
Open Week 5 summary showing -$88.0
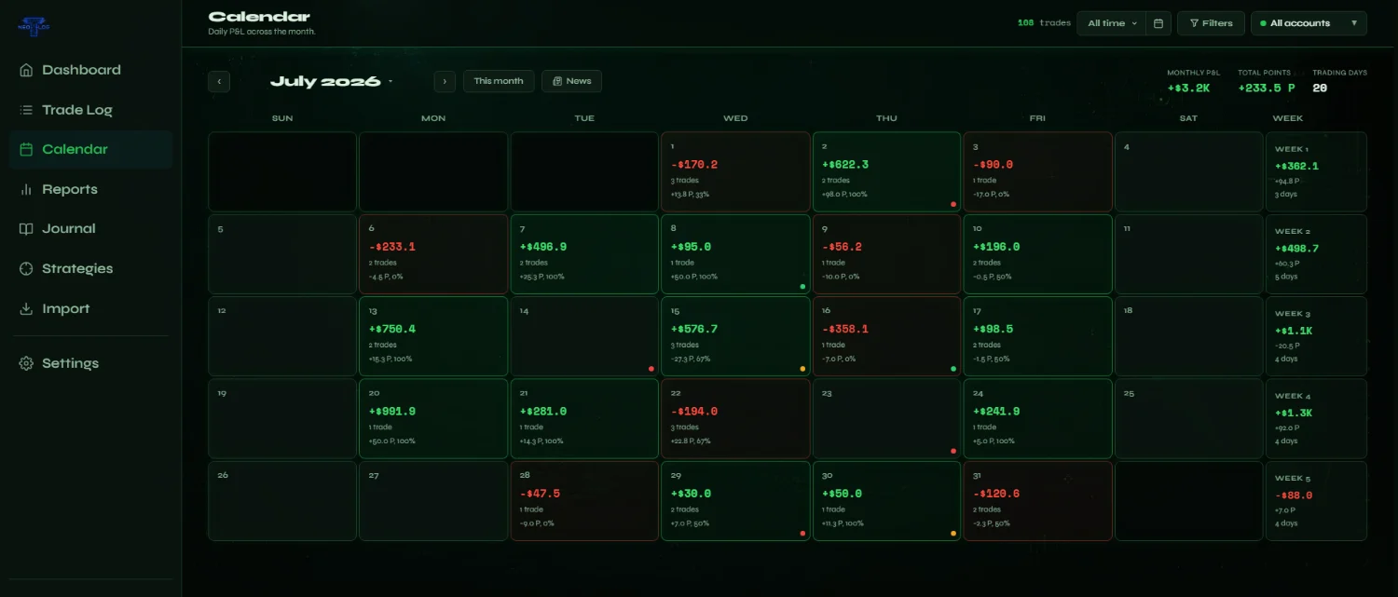(x=1316, y=501)
